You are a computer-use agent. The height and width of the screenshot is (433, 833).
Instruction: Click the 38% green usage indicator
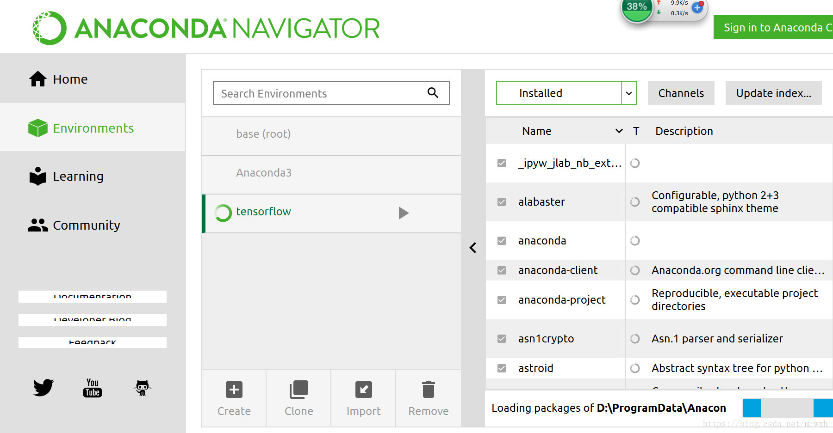[x=637, y=8]
